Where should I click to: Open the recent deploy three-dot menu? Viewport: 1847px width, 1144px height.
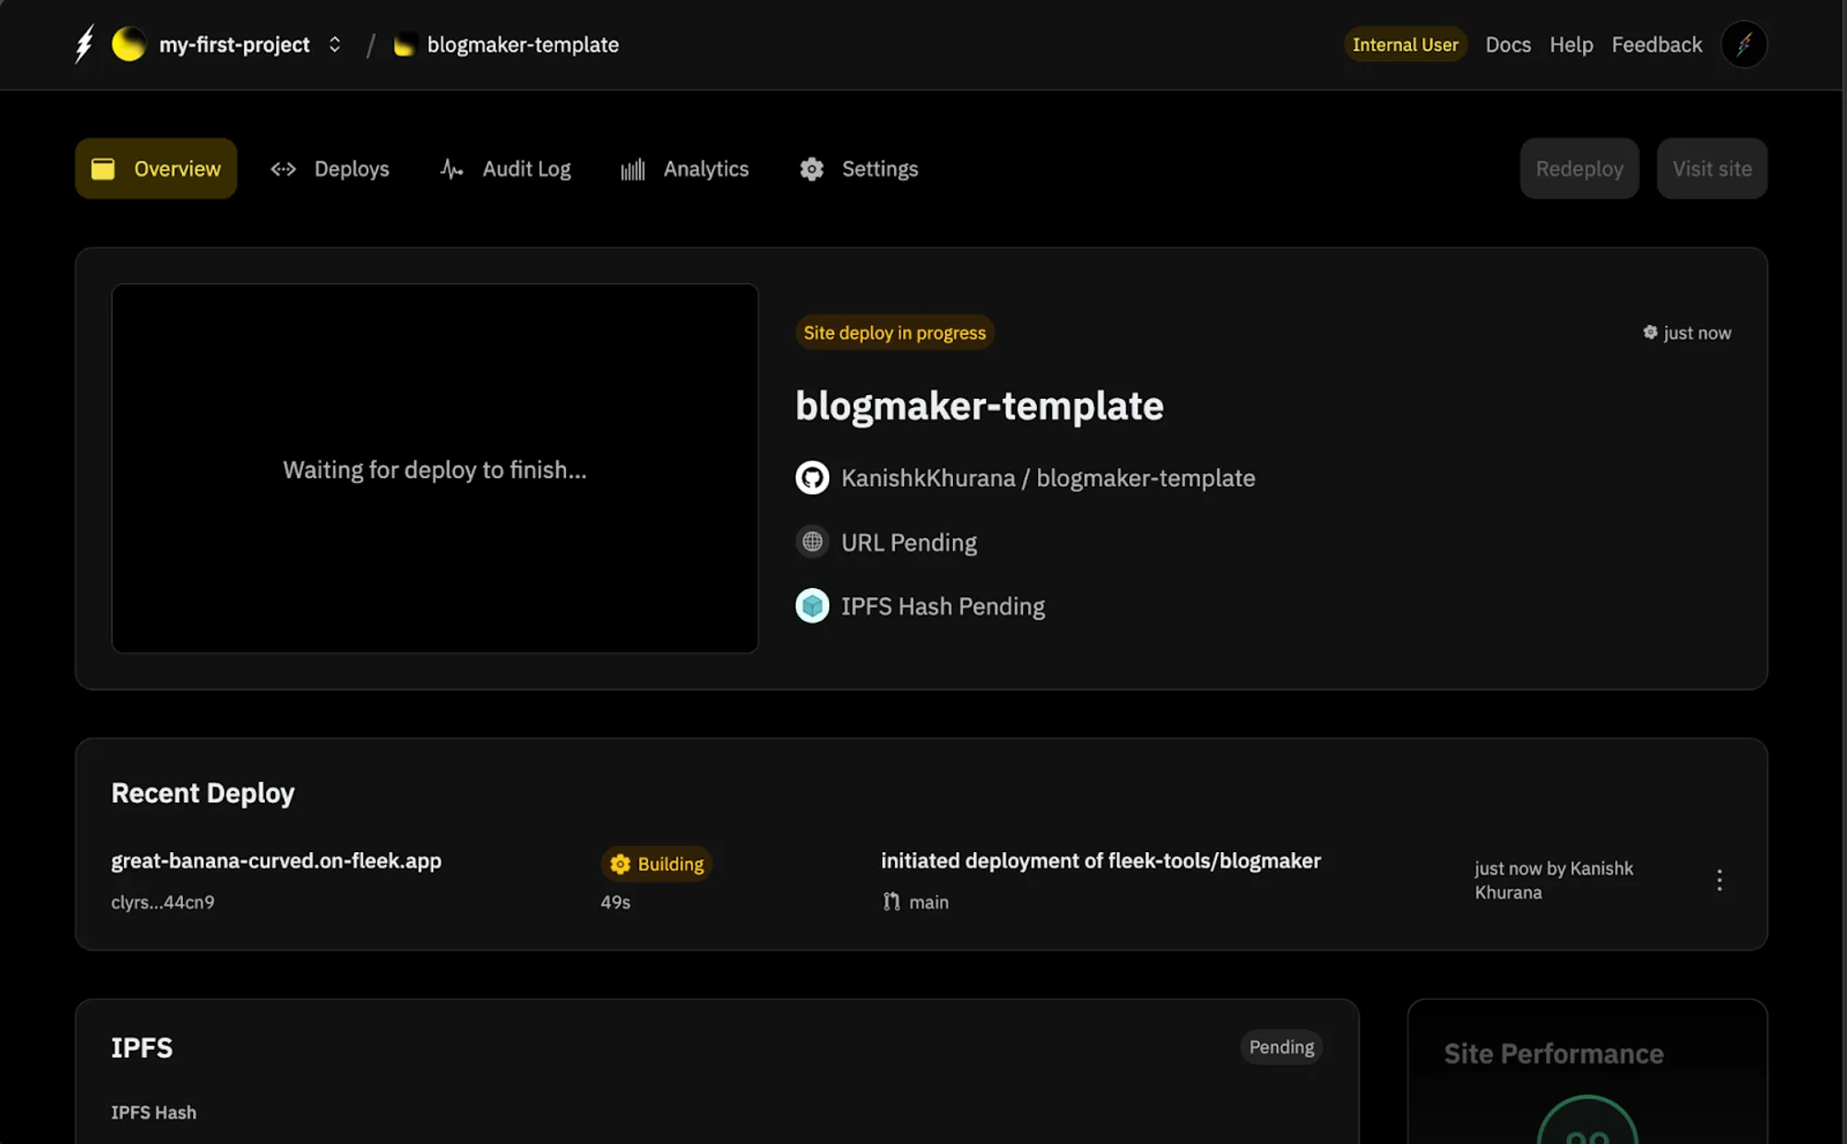[1719, 880]
